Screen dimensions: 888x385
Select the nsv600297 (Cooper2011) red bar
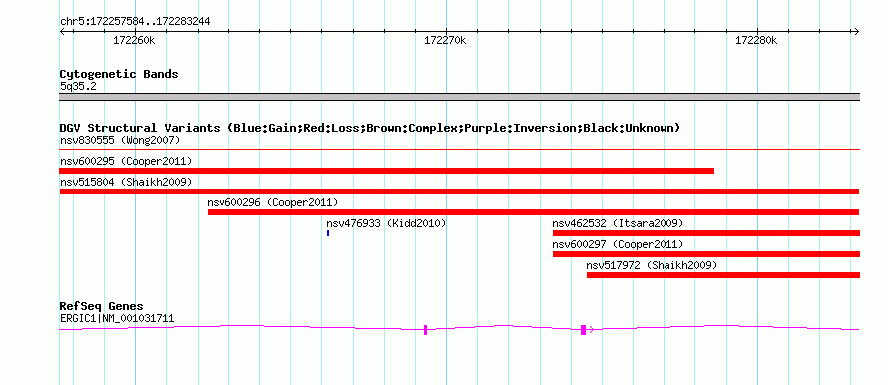click(706, 254)
